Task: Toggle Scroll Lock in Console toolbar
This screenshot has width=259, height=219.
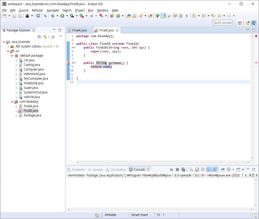Action: [x=197, y=169]
